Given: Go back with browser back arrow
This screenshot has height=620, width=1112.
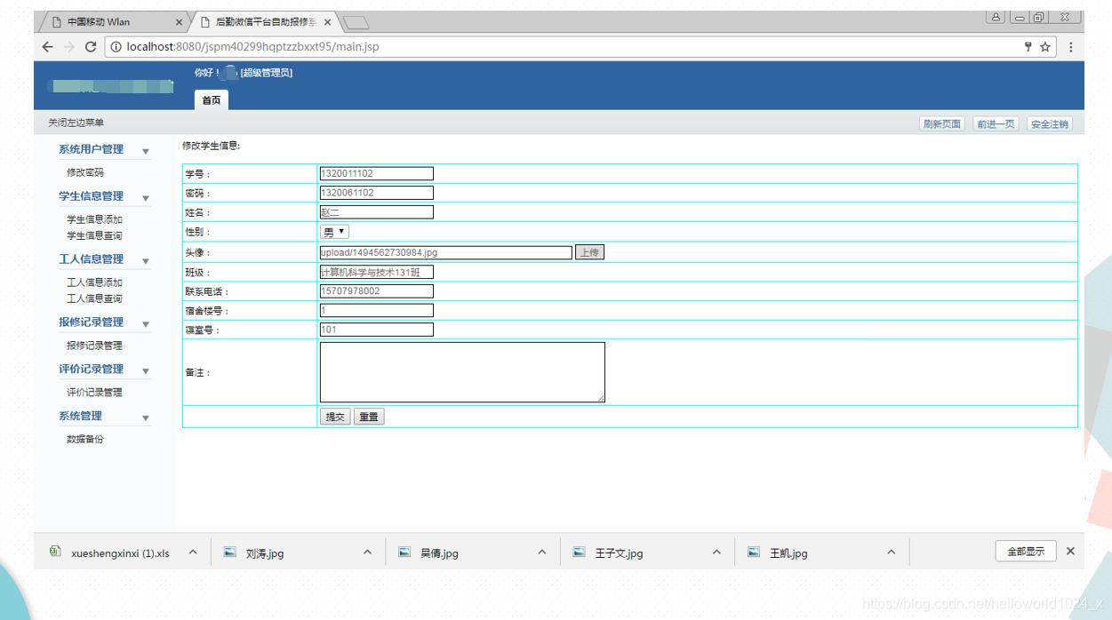Looking at the screenshot, I should tap(48, 47).
